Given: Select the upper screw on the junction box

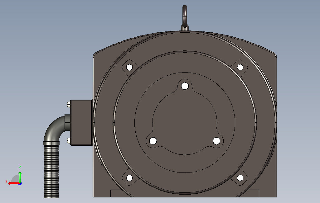Looking at the screenshot, I should coord(69,105).
